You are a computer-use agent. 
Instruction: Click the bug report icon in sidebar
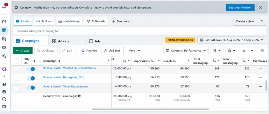point(4,106)
